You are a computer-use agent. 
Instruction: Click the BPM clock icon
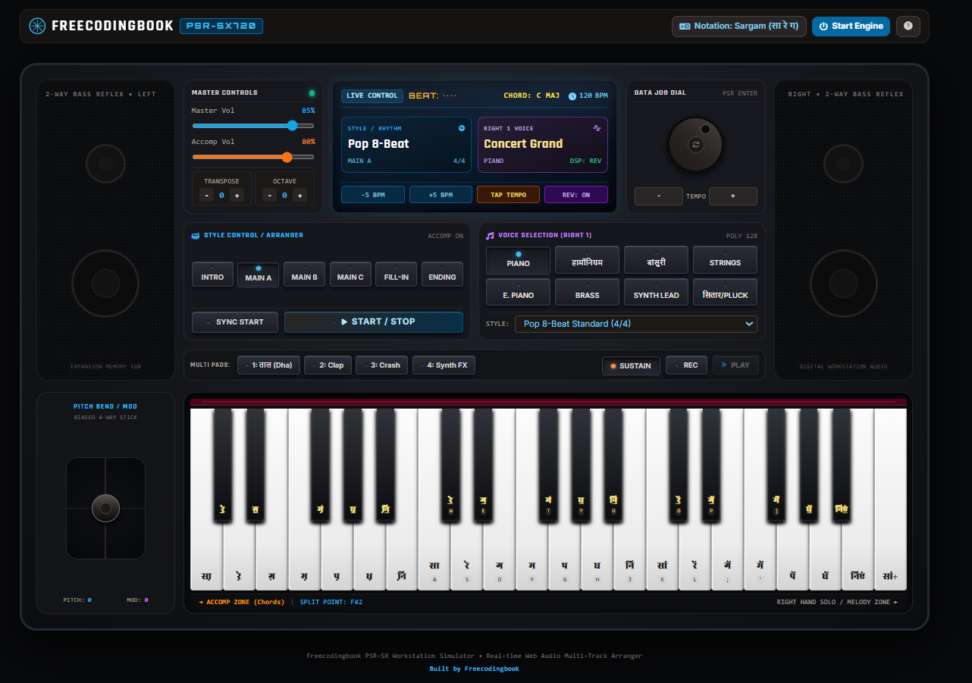[572, 96]
